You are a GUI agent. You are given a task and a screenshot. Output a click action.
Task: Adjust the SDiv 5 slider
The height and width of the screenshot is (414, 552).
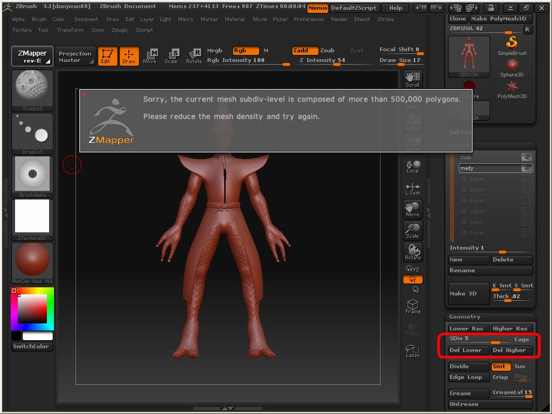[479, 339]
